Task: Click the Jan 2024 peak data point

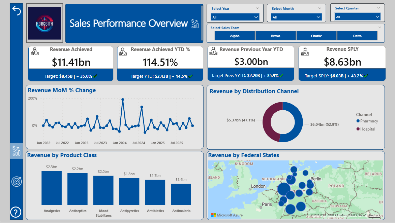Action: 123,100
